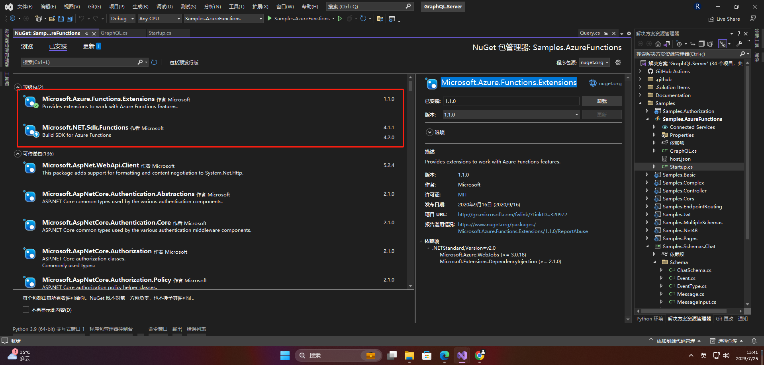This screenshot has width=764, height=365.
Task: Open the Any CPU platform dropdown
Action: [x=159, y=18]
